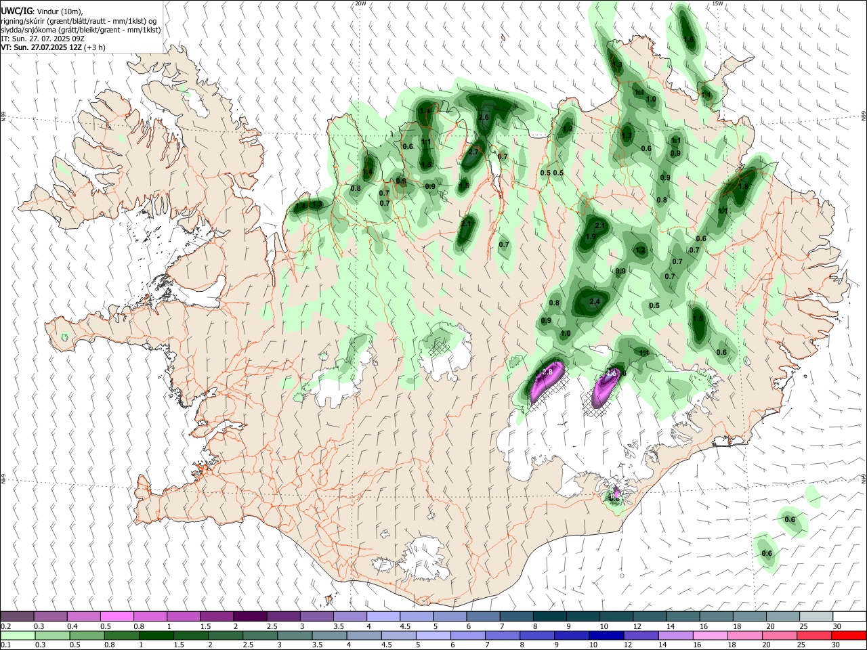Image resolution: width=867 pixels, height=650 pixels.
Task: Click the red 25–30 rain swatch
Action: [x=816, y=635]
